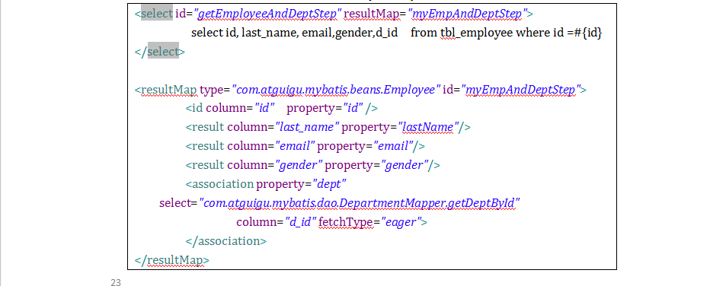The width and height of the screenshot is (726, 286).
Task: Click the "#{id}" parameter placeholder
Action: pyautogui.click(x=588, y=33)
